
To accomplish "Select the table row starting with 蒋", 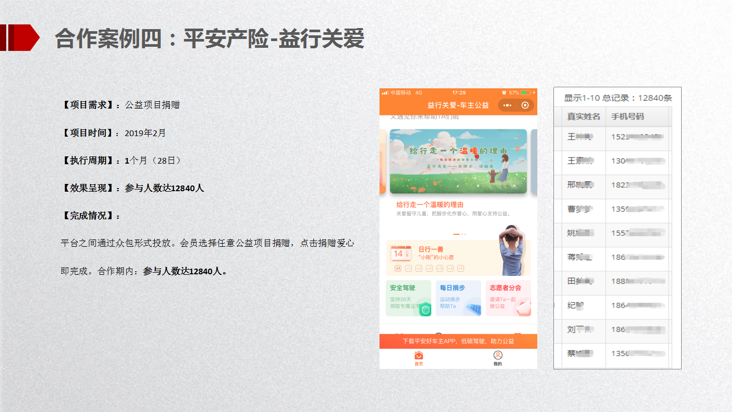I will click(x=613, y=258).
